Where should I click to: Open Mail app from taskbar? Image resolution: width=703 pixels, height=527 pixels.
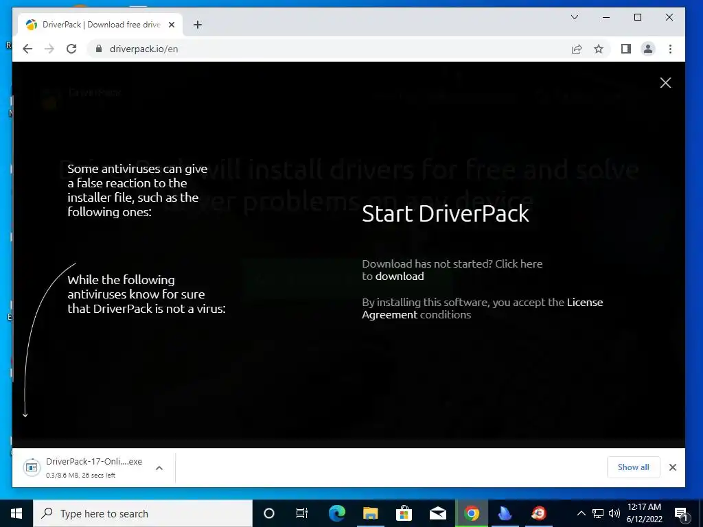437,513
